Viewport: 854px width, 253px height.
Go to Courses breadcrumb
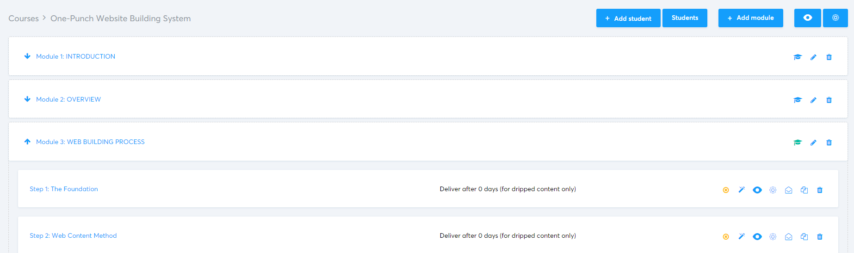[24, 18]
